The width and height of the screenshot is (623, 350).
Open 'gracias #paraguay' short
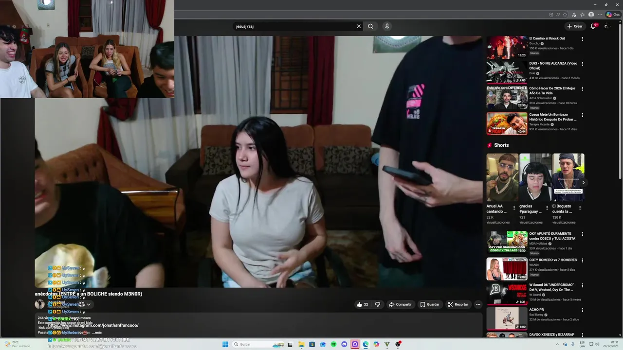(535, 177)
